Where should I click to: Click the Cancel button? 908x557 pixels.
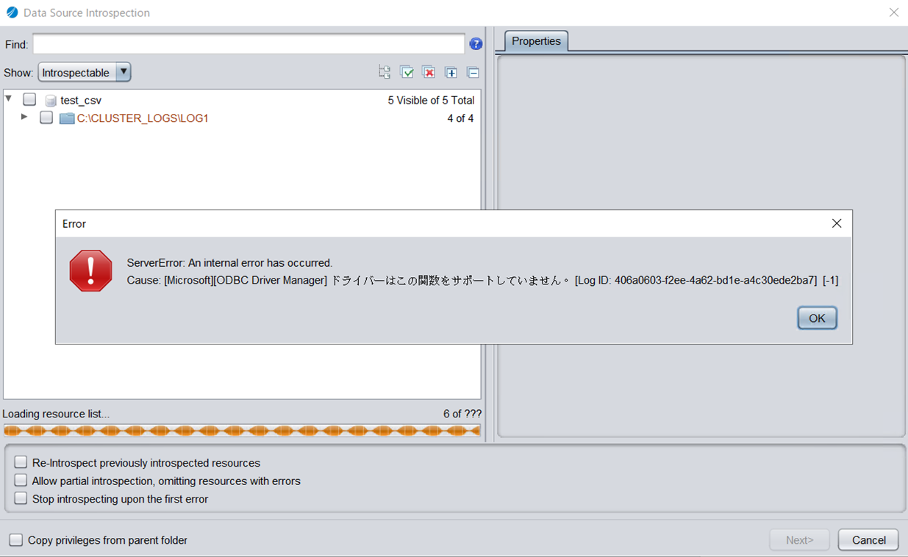(868, 540)
